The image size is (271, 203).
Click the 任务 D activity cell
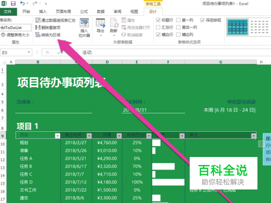38,182
